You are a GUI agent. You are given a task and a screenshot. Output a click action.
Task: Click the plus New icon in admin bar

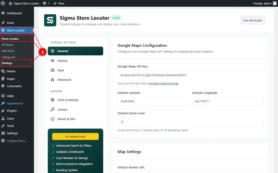click(55, 3)
